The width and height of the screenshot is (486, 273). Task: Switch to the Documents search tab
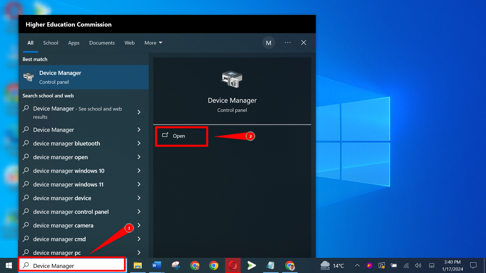102,43
